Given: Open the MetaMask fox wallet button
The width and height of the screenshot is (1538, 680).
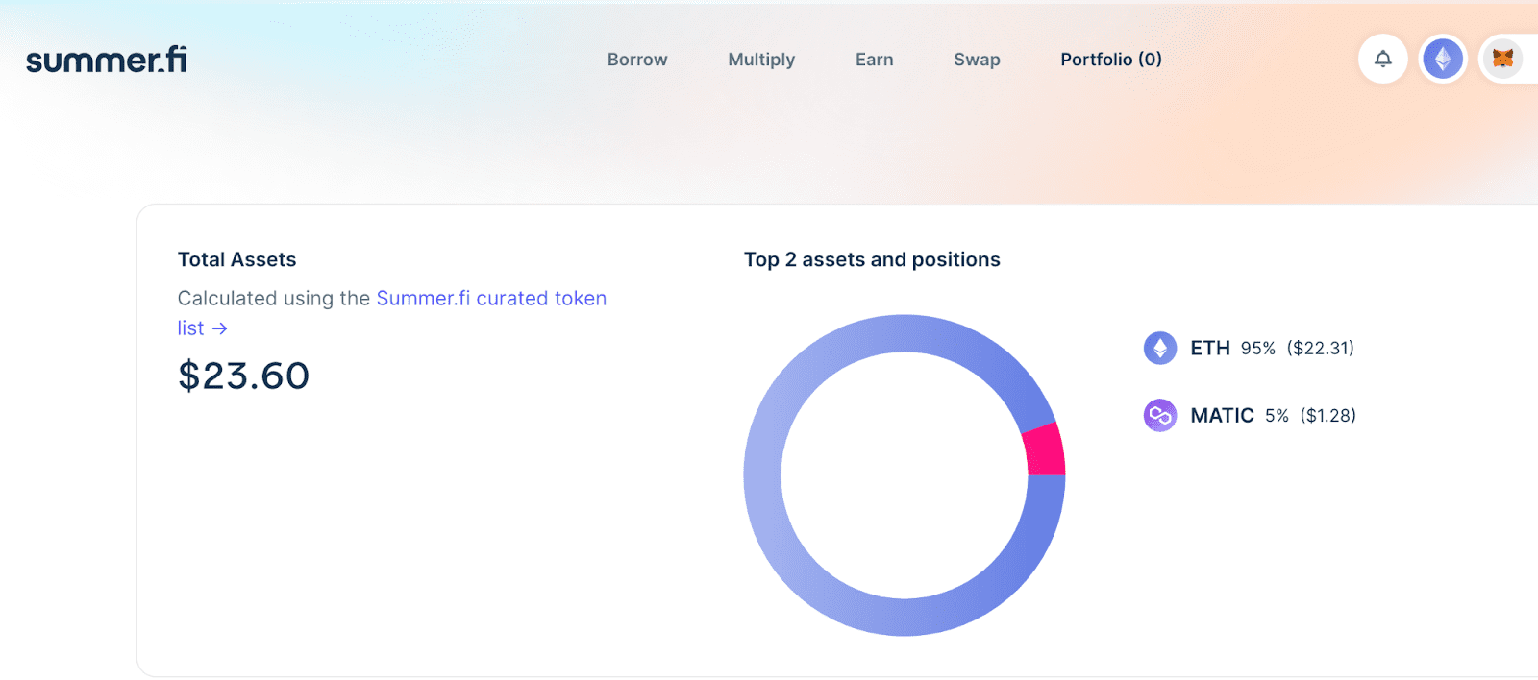Looking at the screenshot, I should click(1503, 60).
